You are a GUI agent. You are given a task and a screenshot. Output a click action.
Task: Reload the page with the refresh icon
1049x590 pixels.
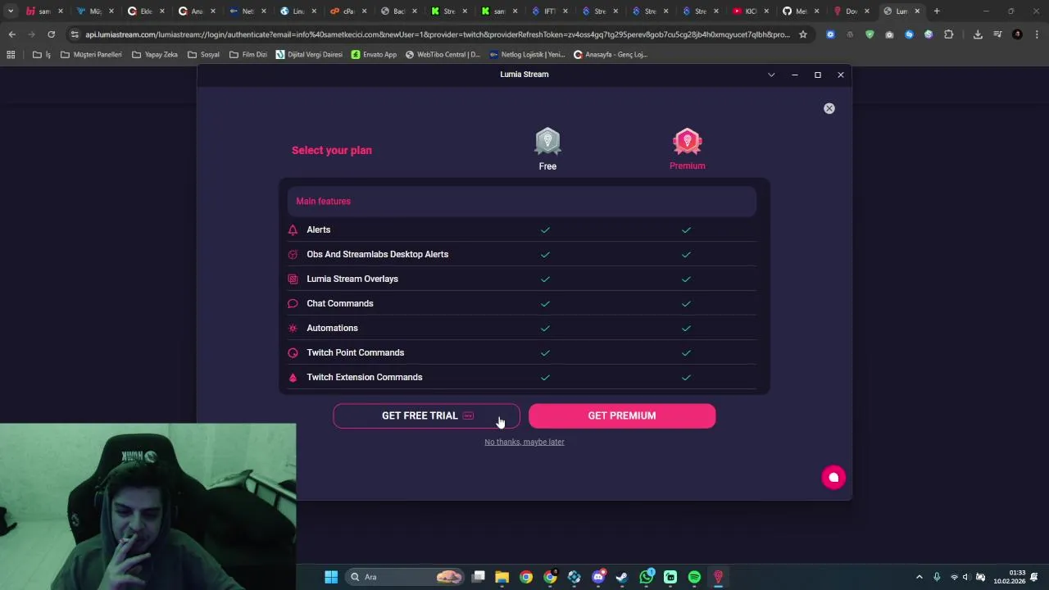[x=51, y=34]
